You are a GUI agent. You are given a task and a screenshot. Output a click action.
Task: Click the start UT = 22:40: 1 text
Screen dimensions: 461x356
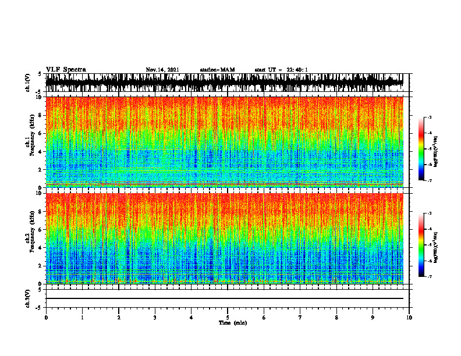[281, 70]
